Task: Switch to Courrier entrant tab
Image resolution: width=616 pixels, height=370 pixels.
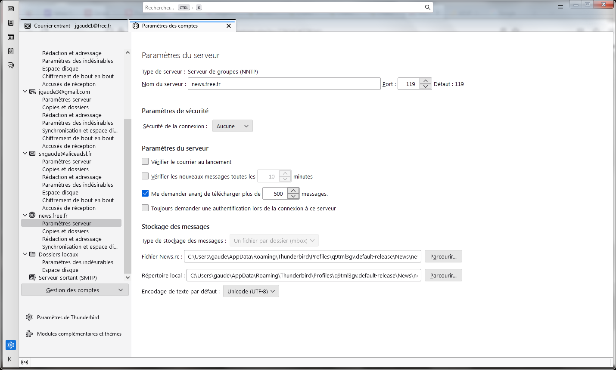Action: pyautogui.click(x=74, y=26)
